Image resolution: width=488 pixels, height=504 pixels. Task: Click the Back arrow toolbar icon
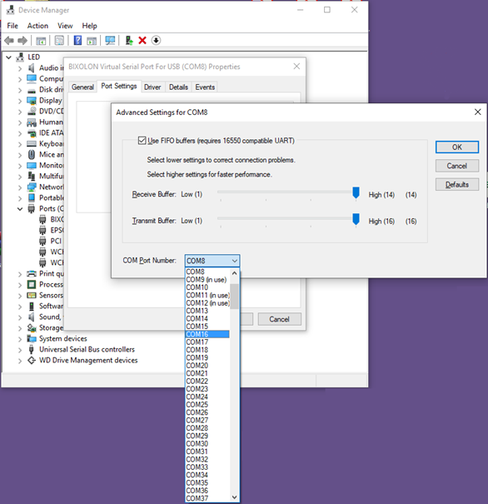(9, 41)
